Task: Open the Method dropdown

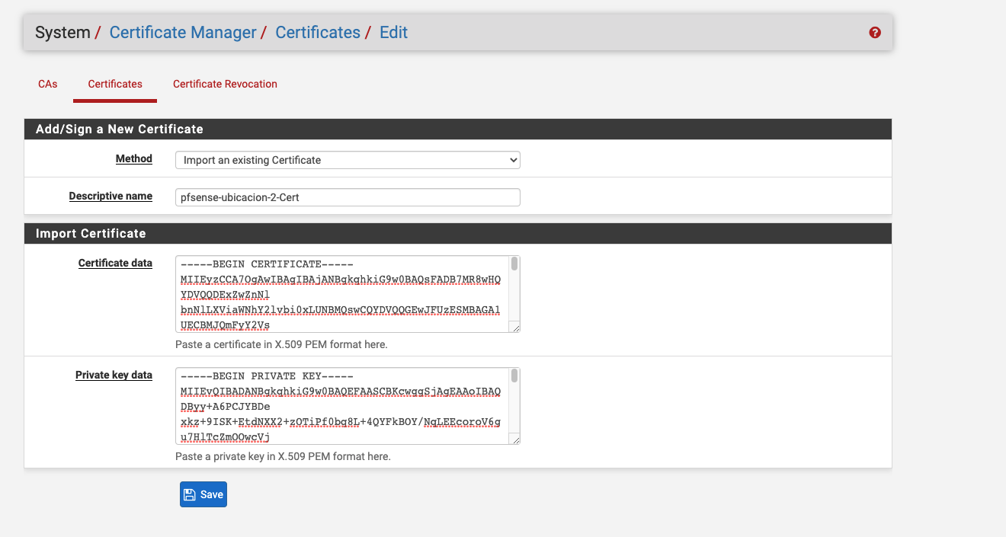Action: [348, 160]
